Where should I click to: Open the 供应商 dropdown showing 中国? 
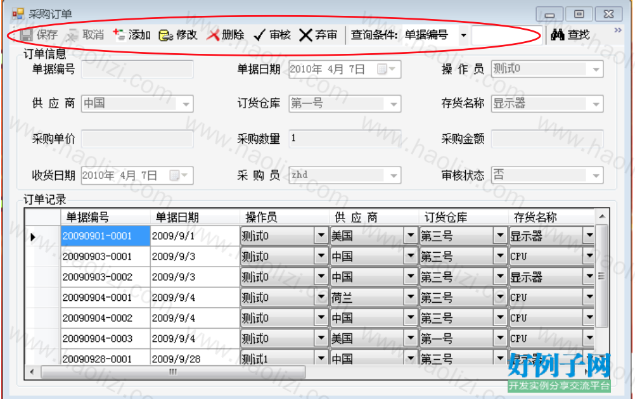[x=186, y=104]
